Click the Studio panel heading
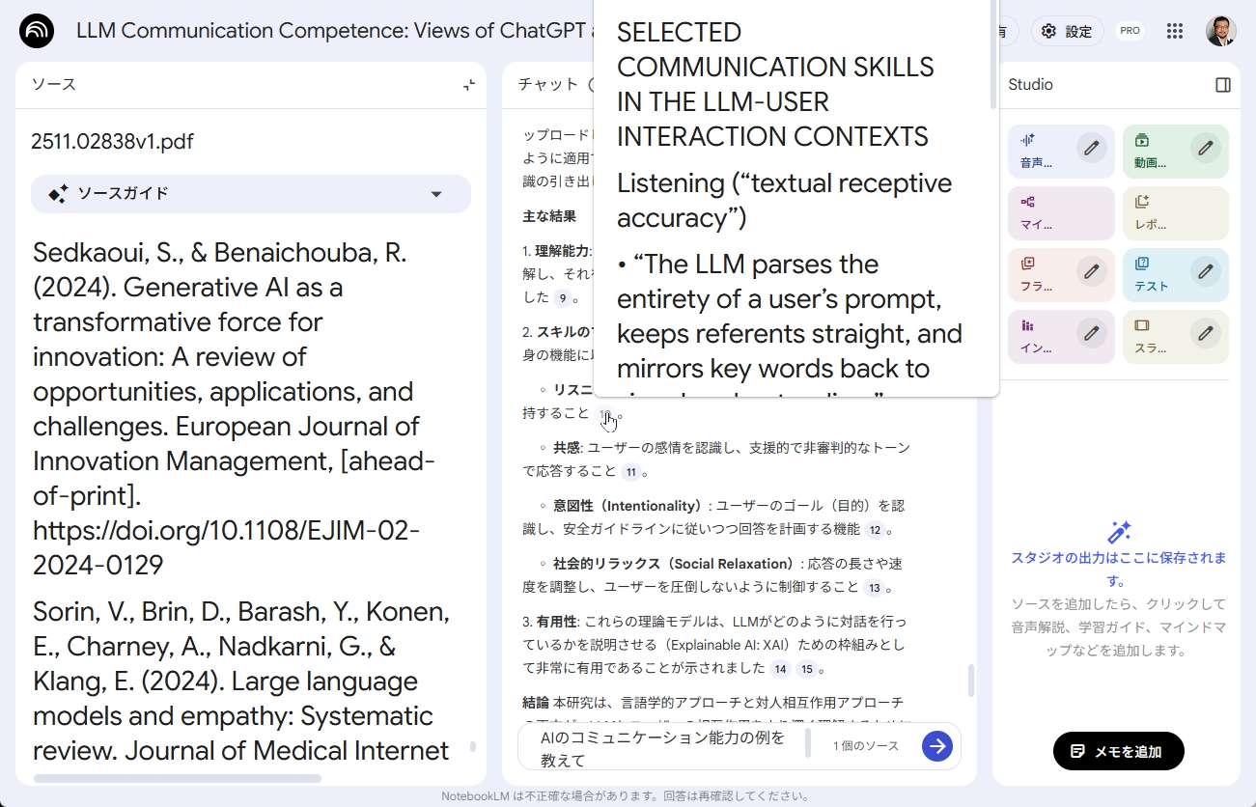The height and width of the screenshot is (807, 1256). 1030,85
